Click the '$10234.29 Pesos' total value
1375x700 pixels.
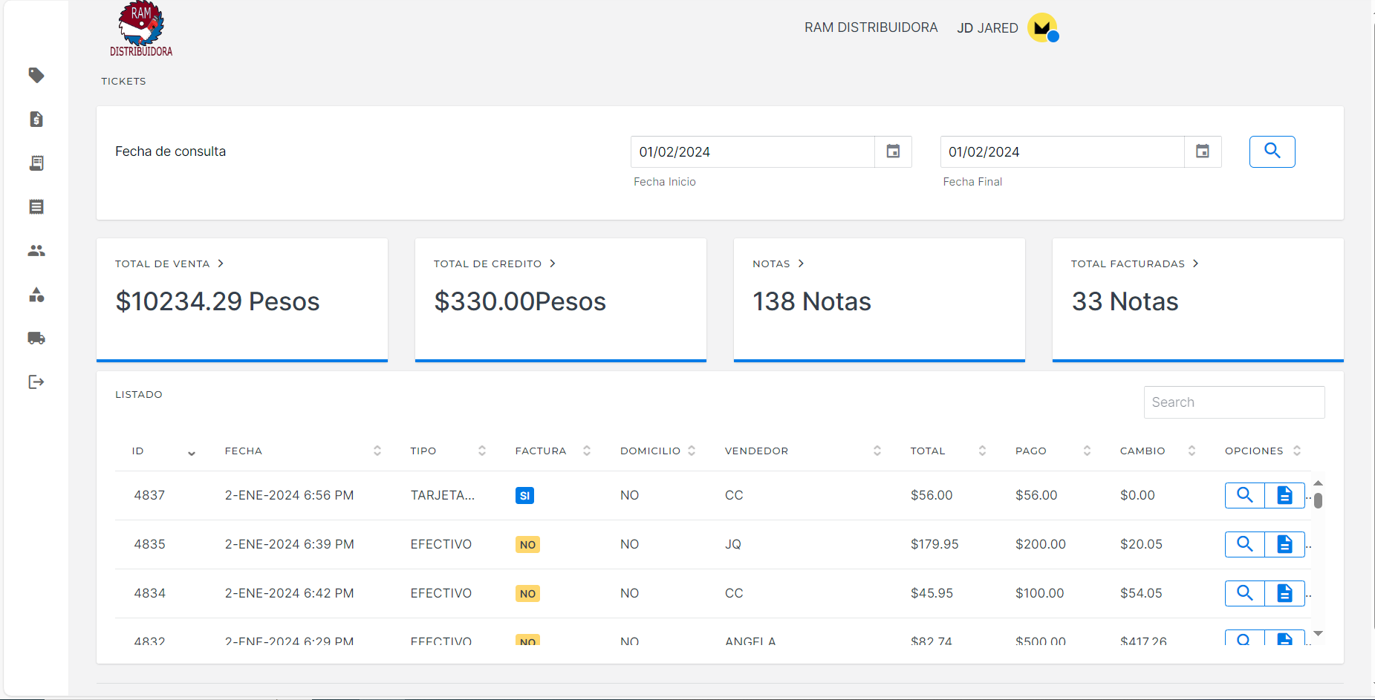pyautogui.click(x=218, y=301)
